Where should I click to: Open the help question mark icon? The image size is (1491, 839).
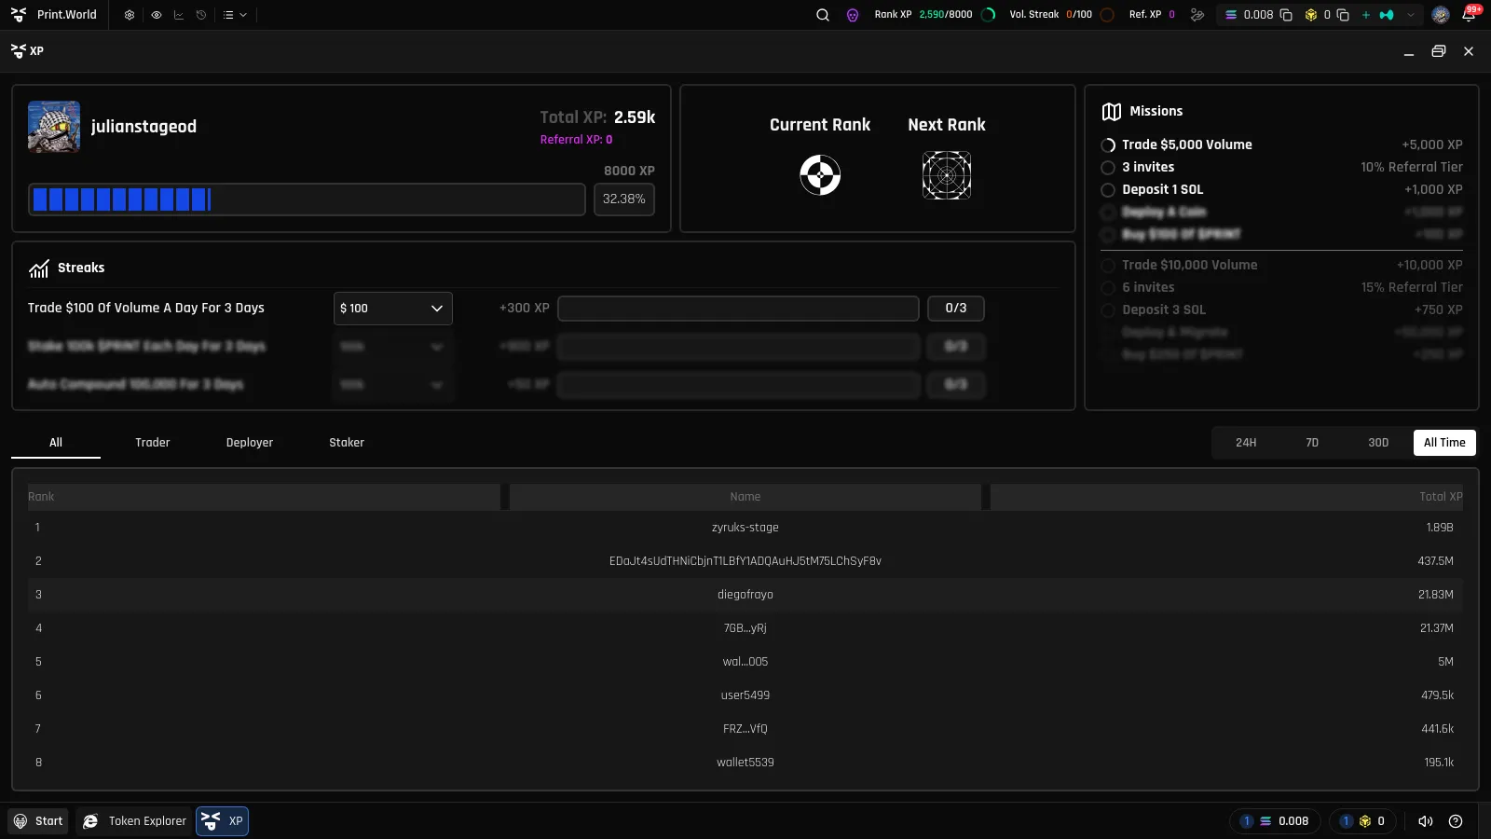point(1456,821)
